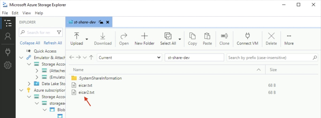This screenshot has width=321, height=118.
Task: Open the Explorer view in the sidebar
Action: click(x=8, y=23)
